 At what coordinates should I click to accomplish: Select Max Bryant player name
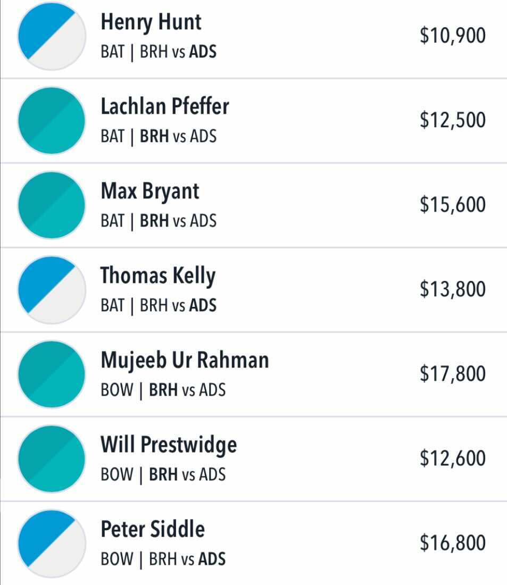(x=150, y=191)
